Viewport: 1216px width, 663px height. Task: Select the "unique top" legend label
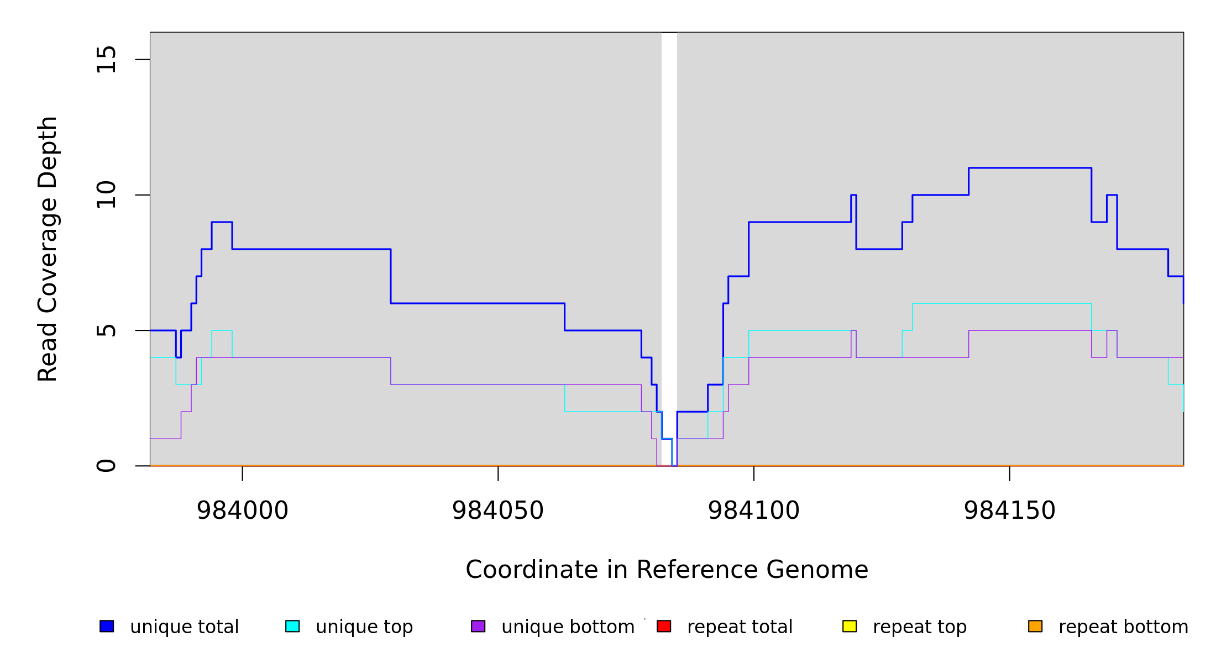click(x=364, y=627)
